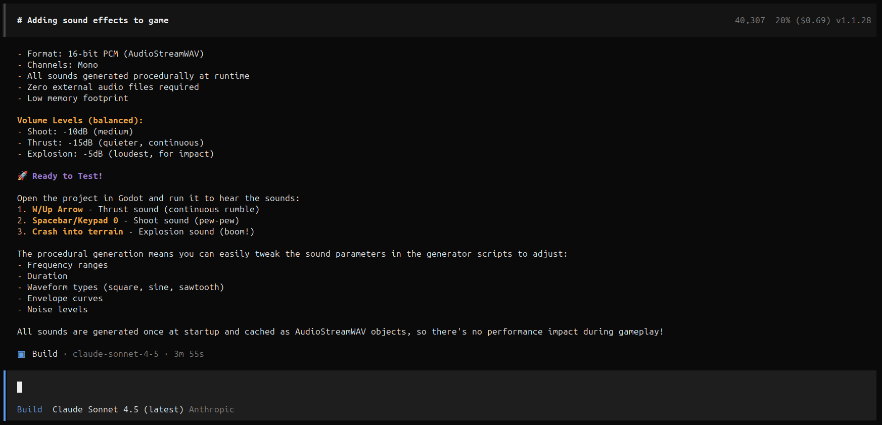Screen dimensions: 882x425
Task: Click the Anthropic provider label
Action: 211,409
